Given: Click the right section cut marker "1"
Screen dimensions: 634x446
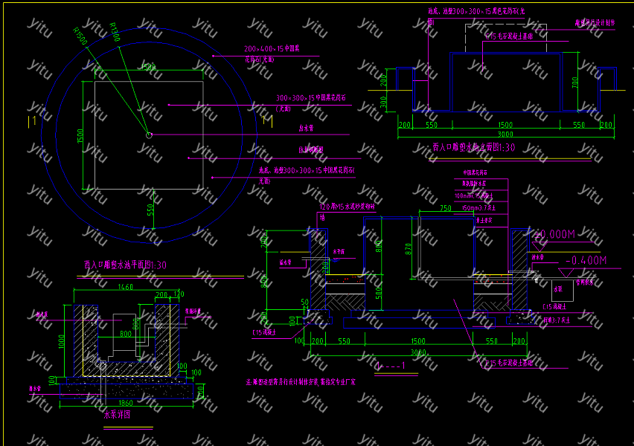Looking at the screenshot, I should click(263, 118).
